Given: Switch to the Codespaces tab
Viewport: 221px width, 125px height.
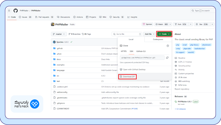Looking at the screenshot, I should click(158, 39).
